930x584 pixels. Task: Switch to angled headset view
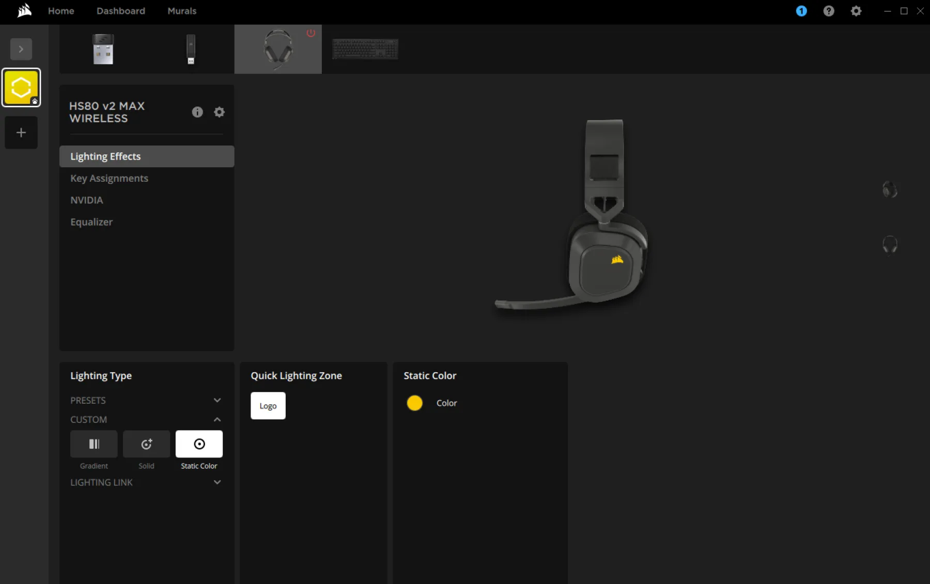(890, 190)
